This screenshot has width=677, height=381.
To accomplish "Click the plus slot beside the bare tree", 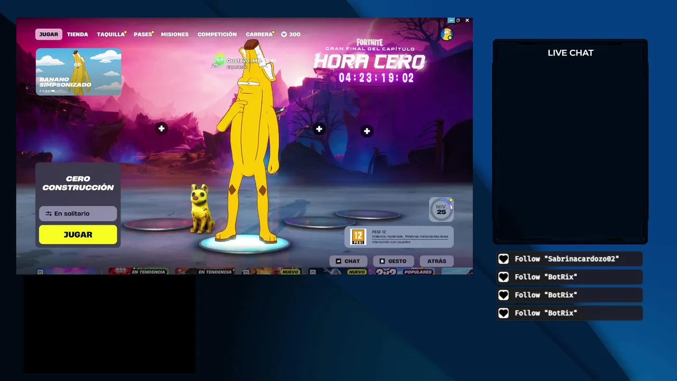I will pos(319,129).
